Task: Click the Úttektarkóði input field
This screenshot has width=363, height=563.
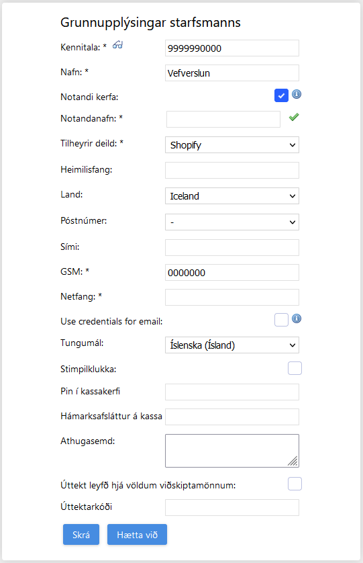Action: pyautogui.click(x=232, y=508)
